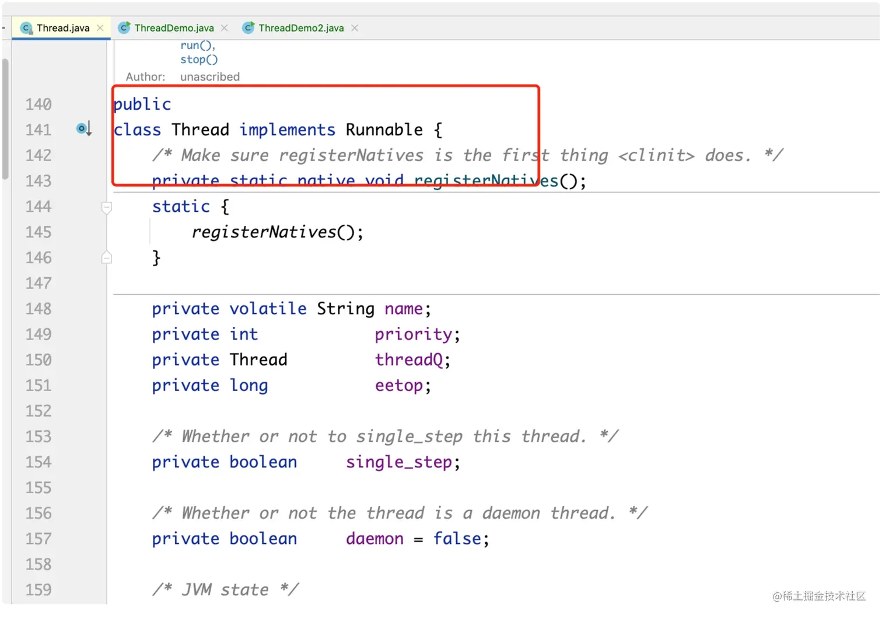
Task: Click the "threadQ" field name
Action: (x=409, y=359)
